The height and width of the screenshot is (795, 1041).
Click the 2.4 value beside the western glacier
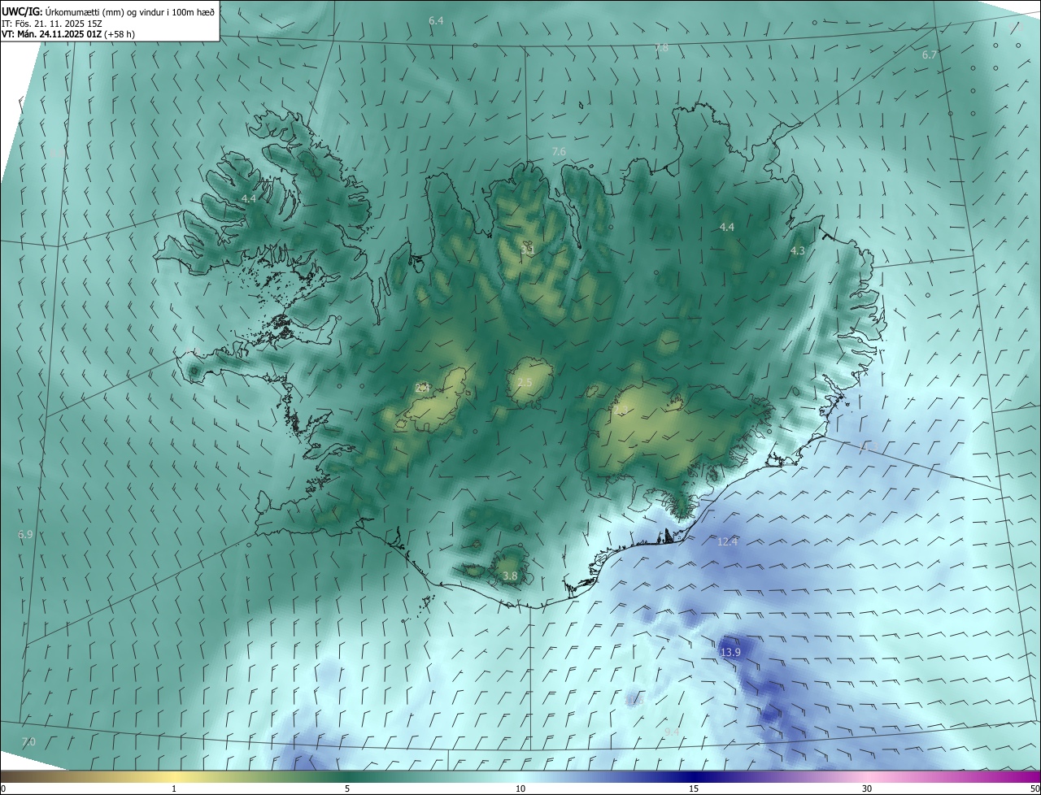[422, 388]
